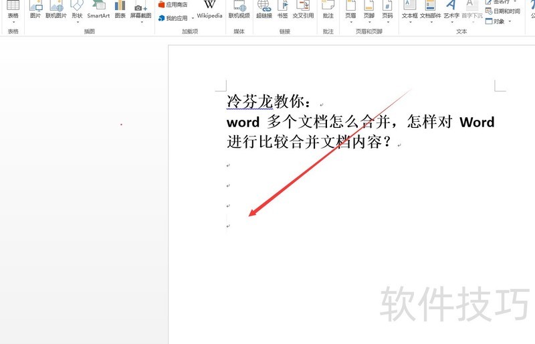Open the 页眉 header dropdown

(350, 11)
